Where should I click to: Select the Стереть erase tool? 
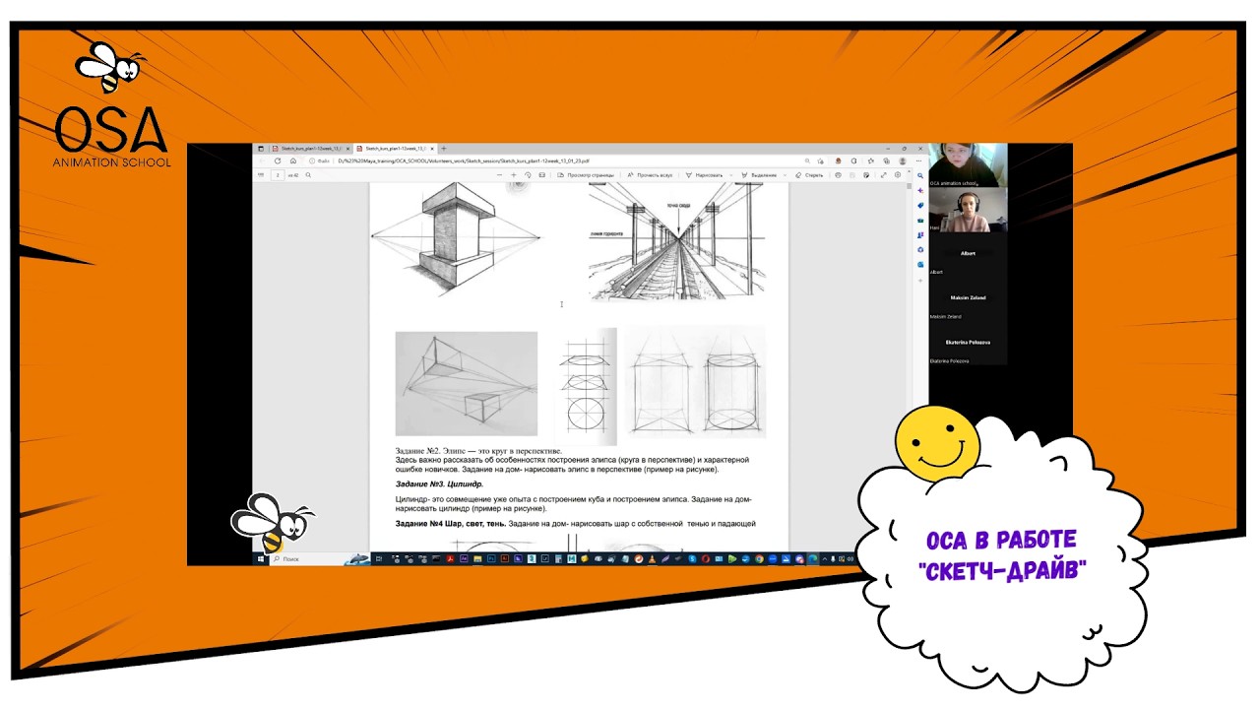pos(809,175)
